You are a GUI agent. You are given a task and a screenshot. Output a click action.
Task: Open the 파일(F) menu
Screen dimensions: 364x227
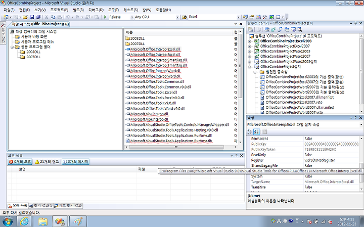click(x=9, y=10)
